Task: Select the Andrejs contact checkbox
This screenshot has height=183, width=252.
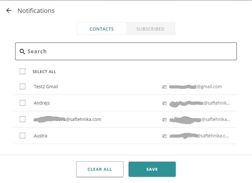Action: [22, 103]
